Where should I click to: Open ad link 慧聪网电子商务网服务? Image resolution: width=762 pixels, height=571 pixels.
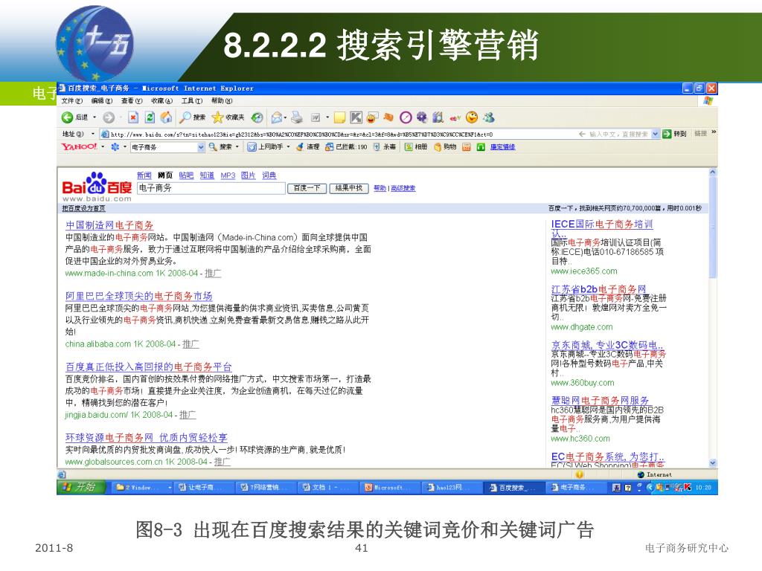pyautogui.click(x=601, y=401)
